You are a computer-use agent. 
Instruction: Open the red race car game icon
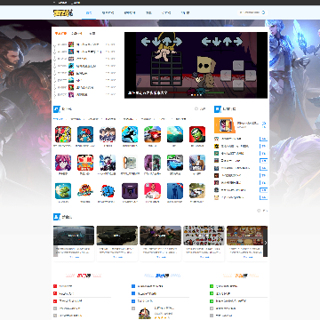tap(152, 134)
